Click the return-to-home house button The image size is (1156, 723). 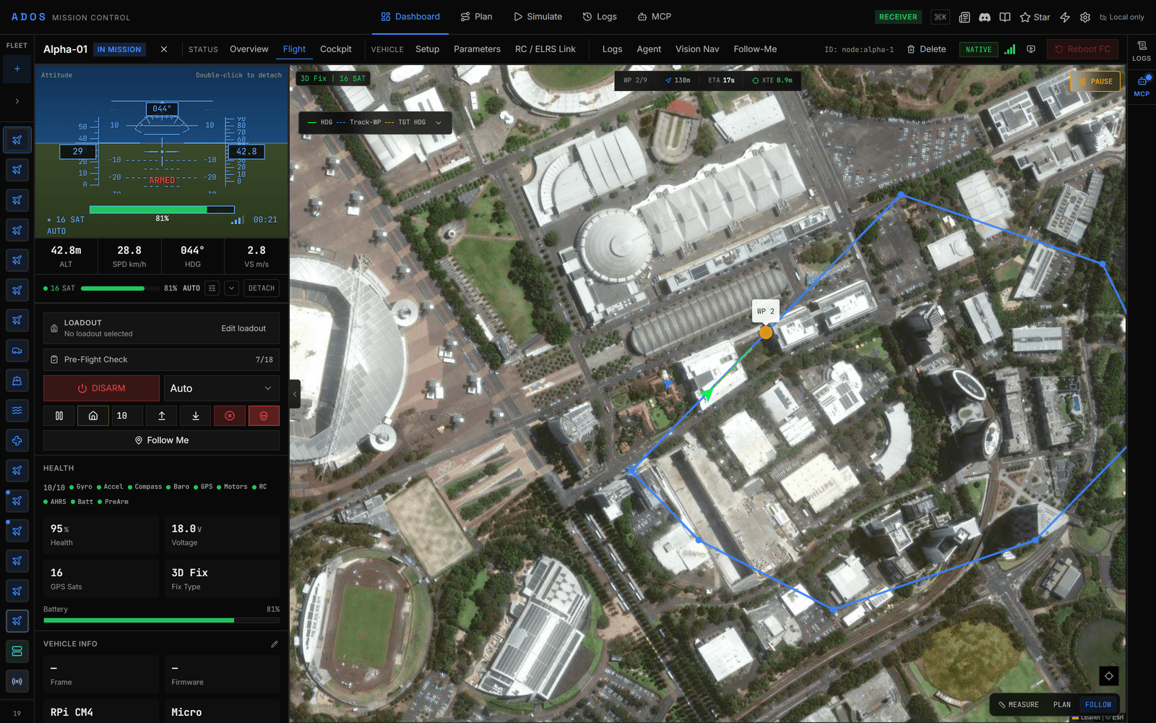click(x=93, y=416)
